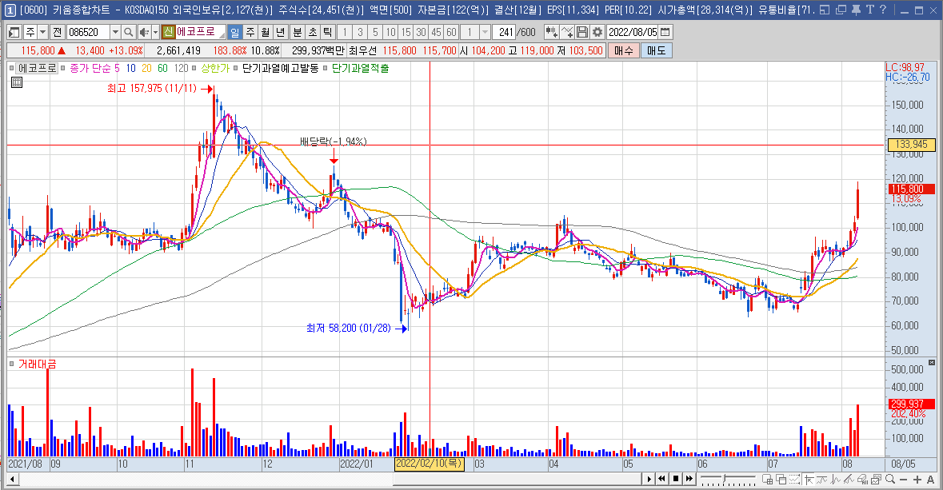The image size is (943, 490).
Task: Click the eraser with bars icon at bottom
Action: coord(863,479)
